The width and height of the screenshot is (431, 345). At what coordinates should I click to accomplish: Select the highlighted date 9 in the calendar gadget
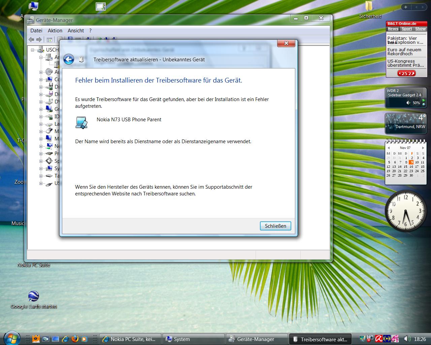[x=411, y=162]
